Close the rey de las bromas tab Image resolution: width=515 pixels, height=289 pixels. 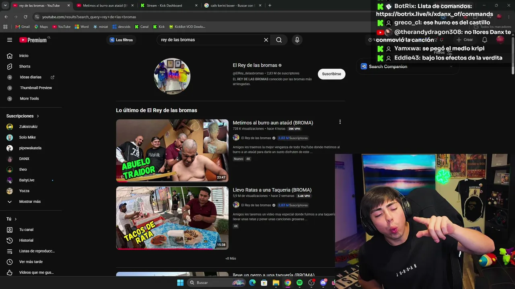(x=68, y=6)
